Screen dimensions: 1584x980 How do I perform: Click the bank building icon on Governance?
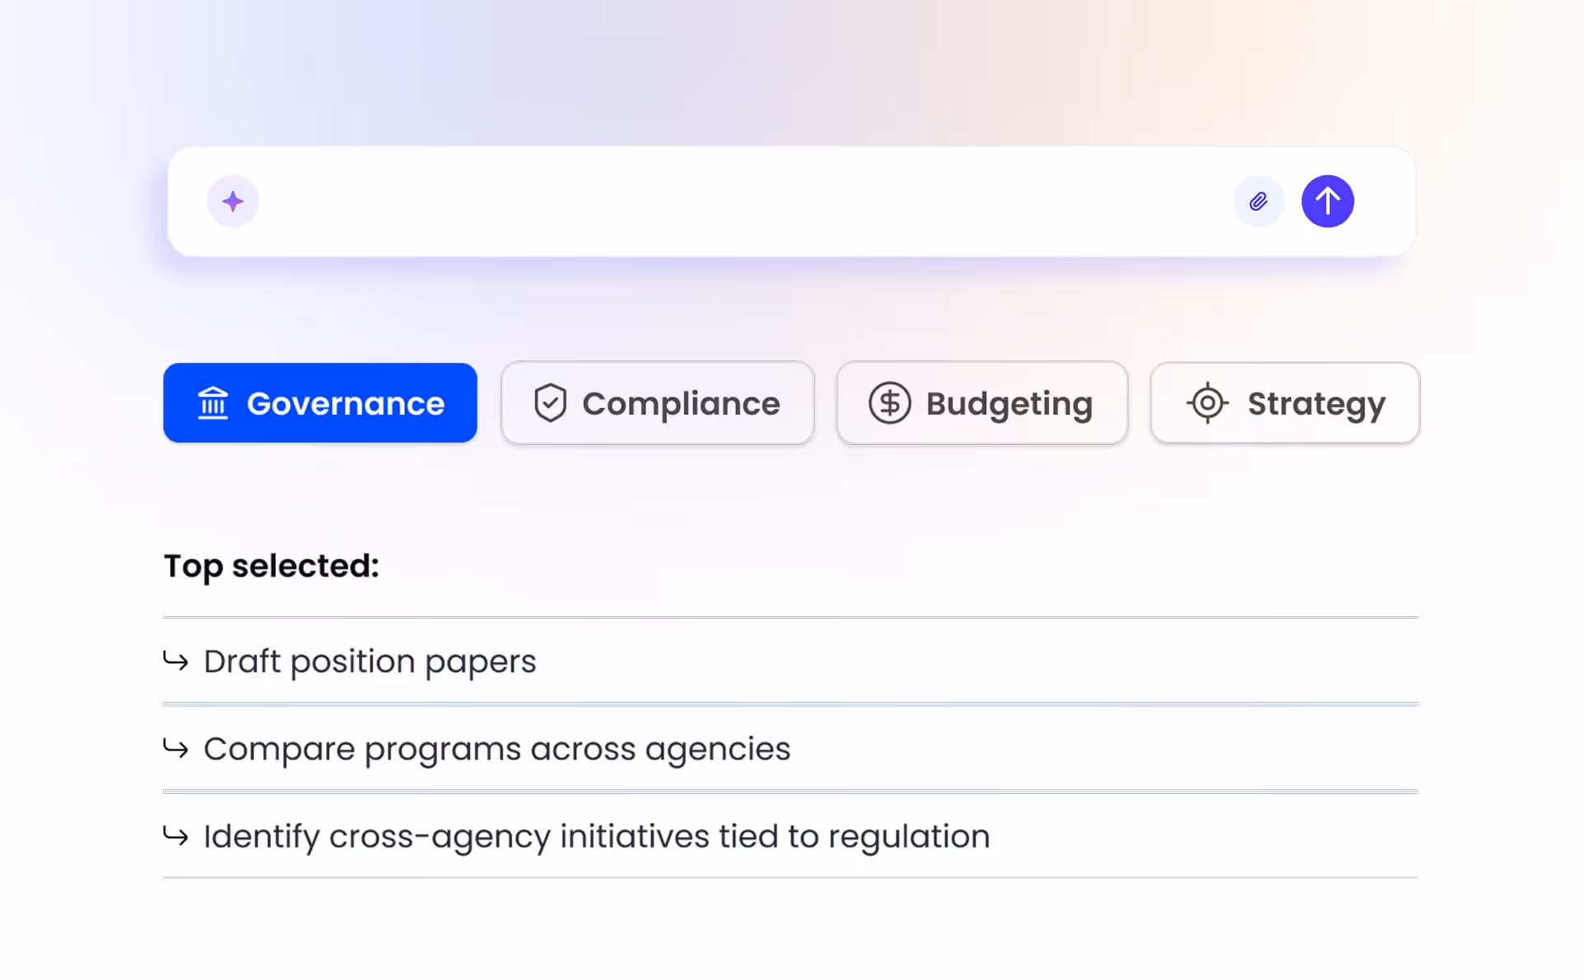point(213,403)
